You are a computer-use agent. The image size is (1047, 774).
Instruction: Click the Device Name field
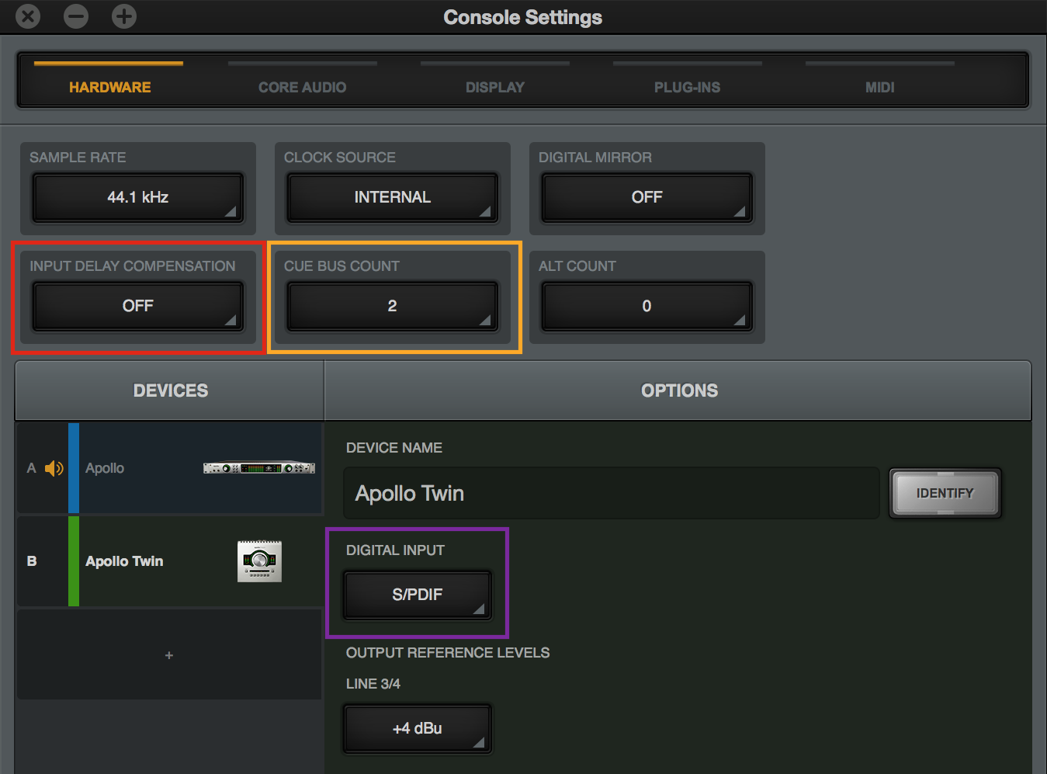click(612, 493)
